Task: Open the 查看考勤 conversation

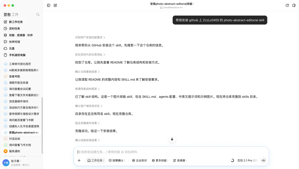Action: pyautogui.click(x=21, y=76)
